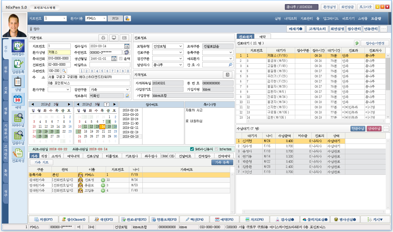
Task: Open the 예약 calendar icon in sidebar
Action: (x=18, y=100)
